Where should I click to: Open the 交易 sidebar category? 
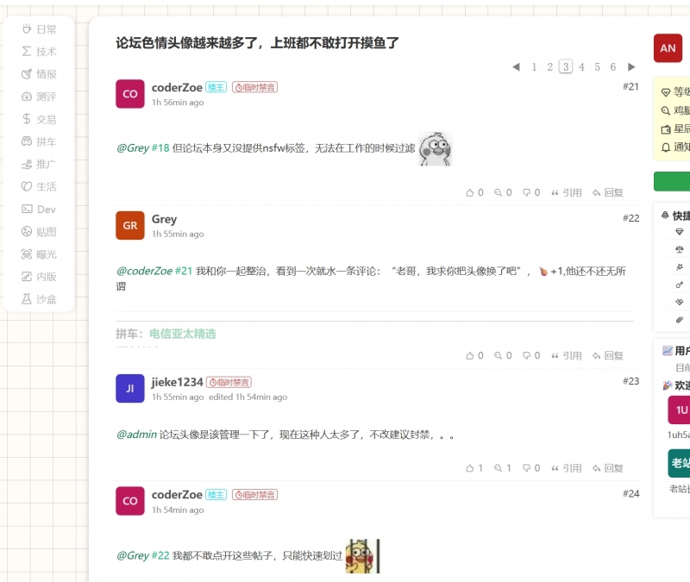tap(39, 119)
